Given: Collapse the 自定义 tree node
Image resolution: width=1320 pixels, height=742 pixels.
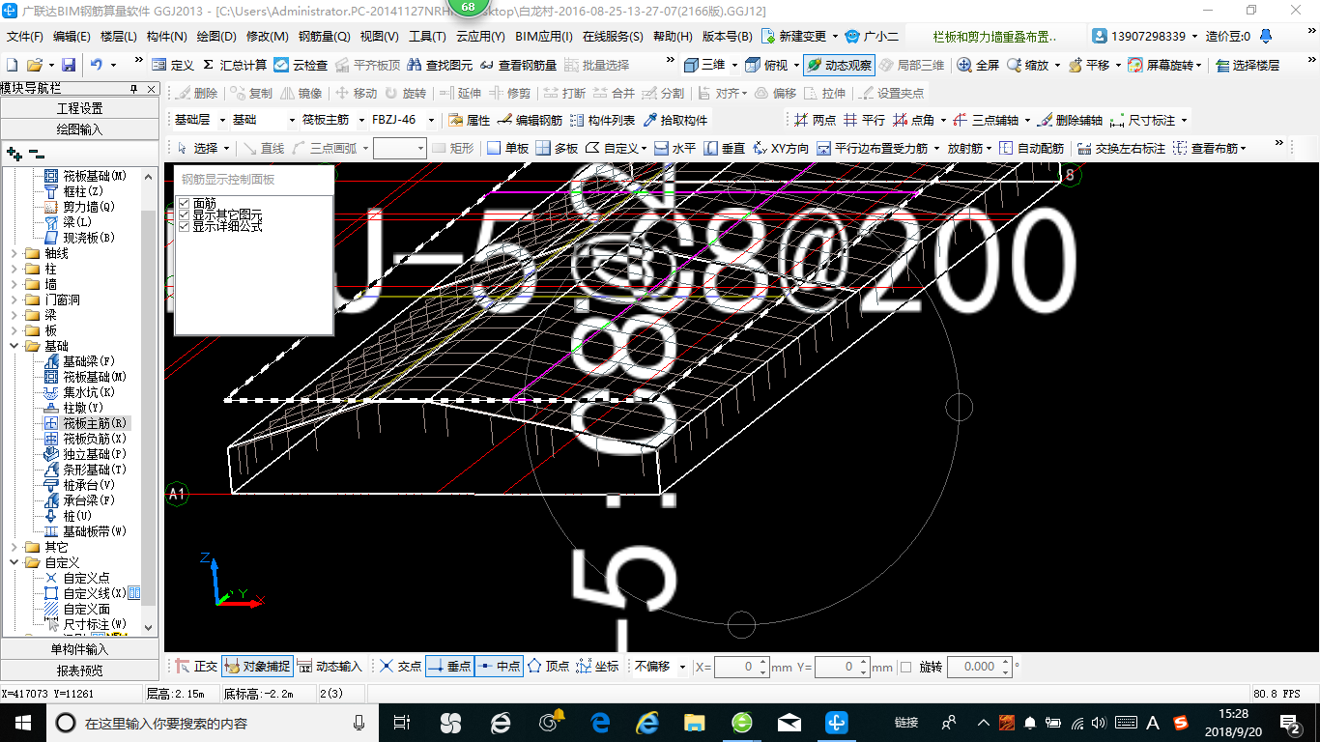Looking at the screenshot, I should click(14, 562).
